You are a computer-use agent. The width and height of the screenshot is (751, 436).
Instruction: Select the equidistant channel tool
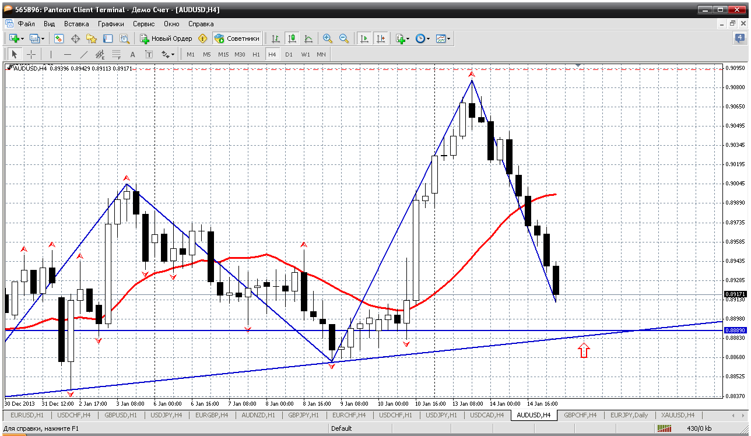[100, 54]
